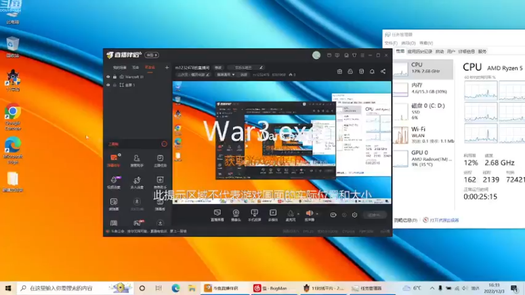This screenshot has width=525, height=295.
Task: Click the lock icon above the preview
Action: coord(350,71)
